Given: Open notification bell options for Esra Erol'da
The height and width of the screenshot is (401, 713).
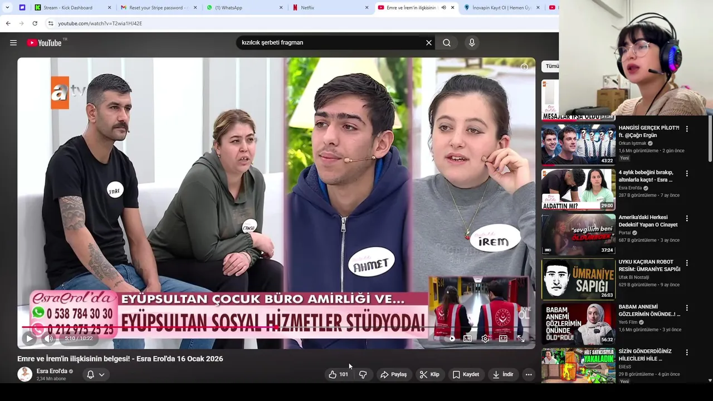Looking at the screenshot, I should coord(95,374).
